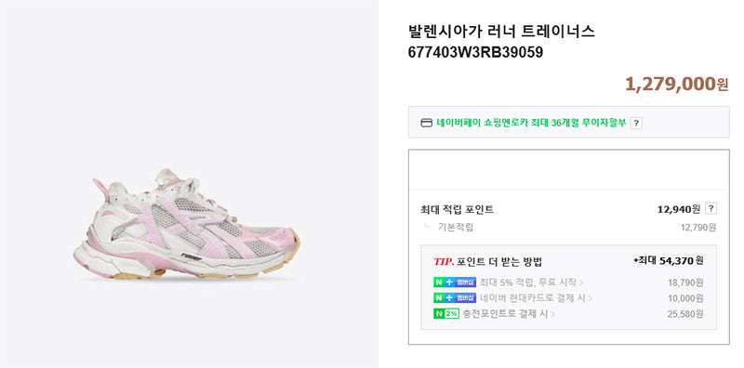
Task: Open the help icon next to 무이자할부
Action: tap(636, 124)
